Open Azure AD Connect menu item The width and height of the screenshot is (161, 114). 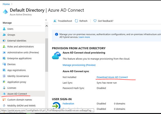17,94
